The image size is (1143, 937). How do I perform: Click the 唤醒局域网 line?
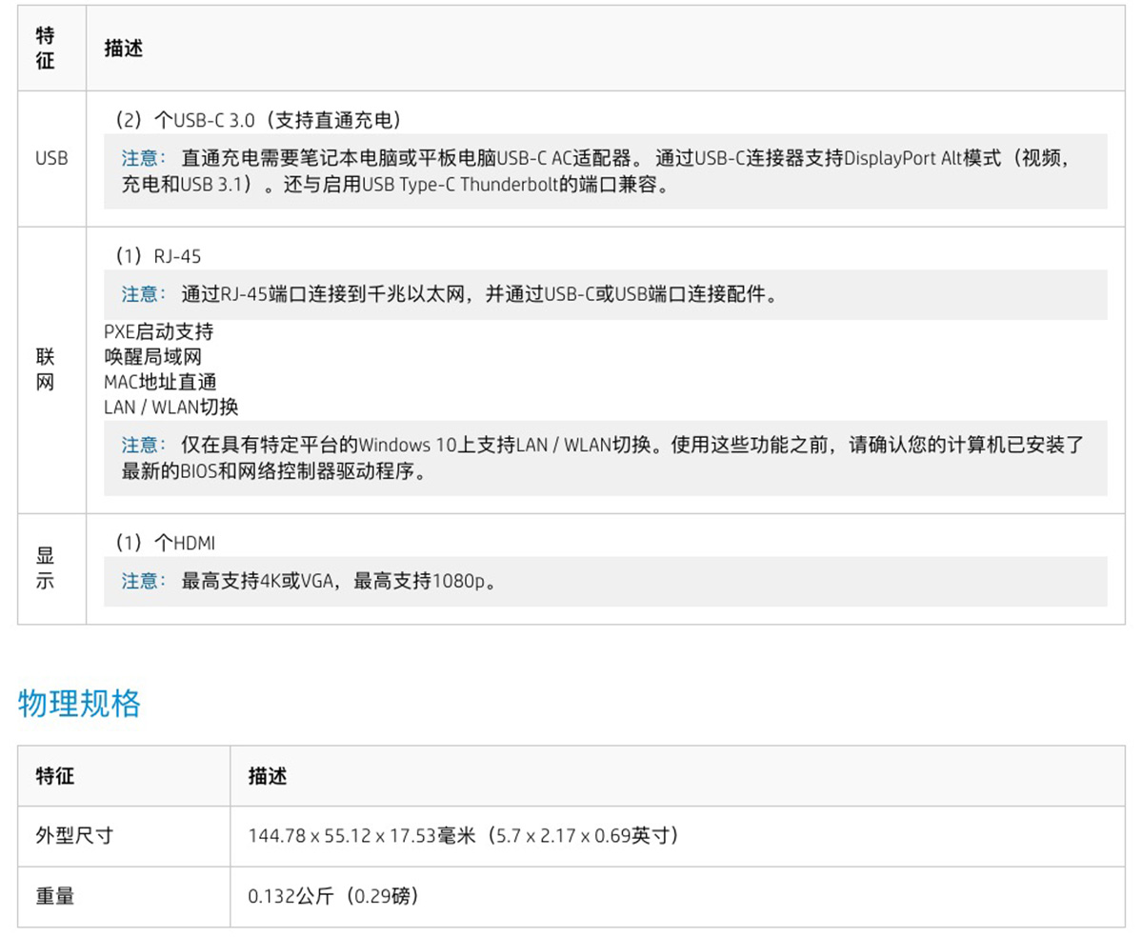(x=152, y=356)
